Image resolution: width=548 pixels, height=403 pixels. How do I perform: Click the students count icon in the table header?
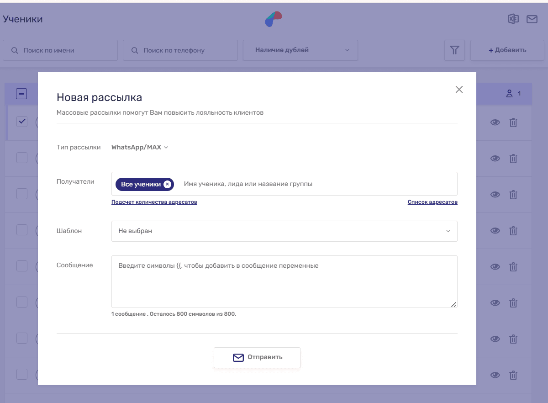pyautogui.click(x=510, y=94)
